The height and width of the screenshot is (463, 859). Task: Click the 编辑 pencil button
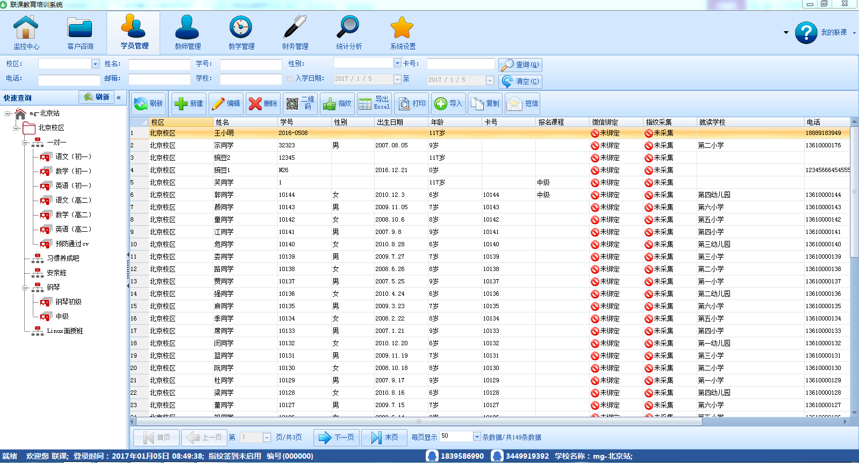click(226, 103)
